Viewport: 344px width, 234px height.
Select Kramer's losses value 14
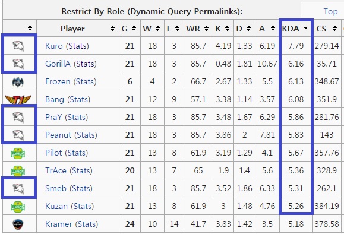pos(174,224)
